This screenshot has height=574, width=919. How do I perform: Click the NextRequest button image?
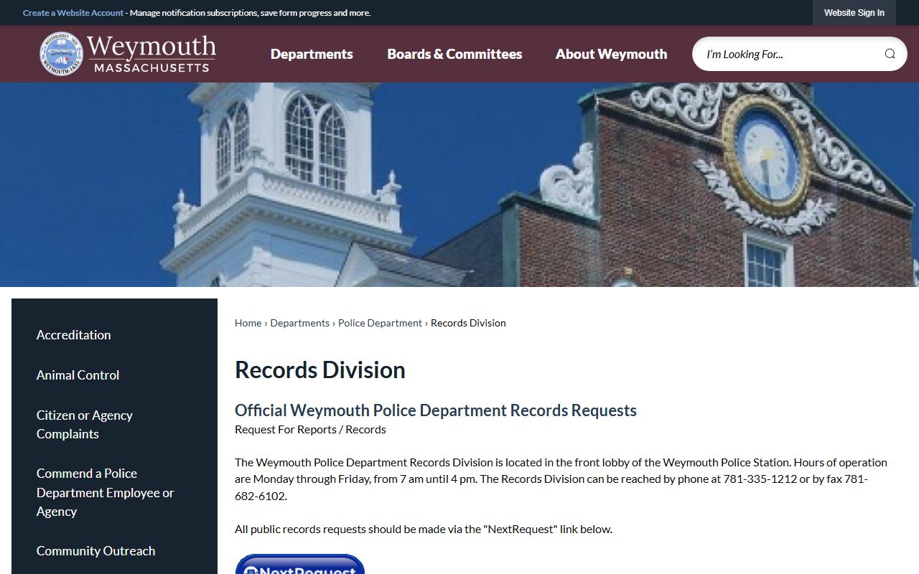coord(300,564)
